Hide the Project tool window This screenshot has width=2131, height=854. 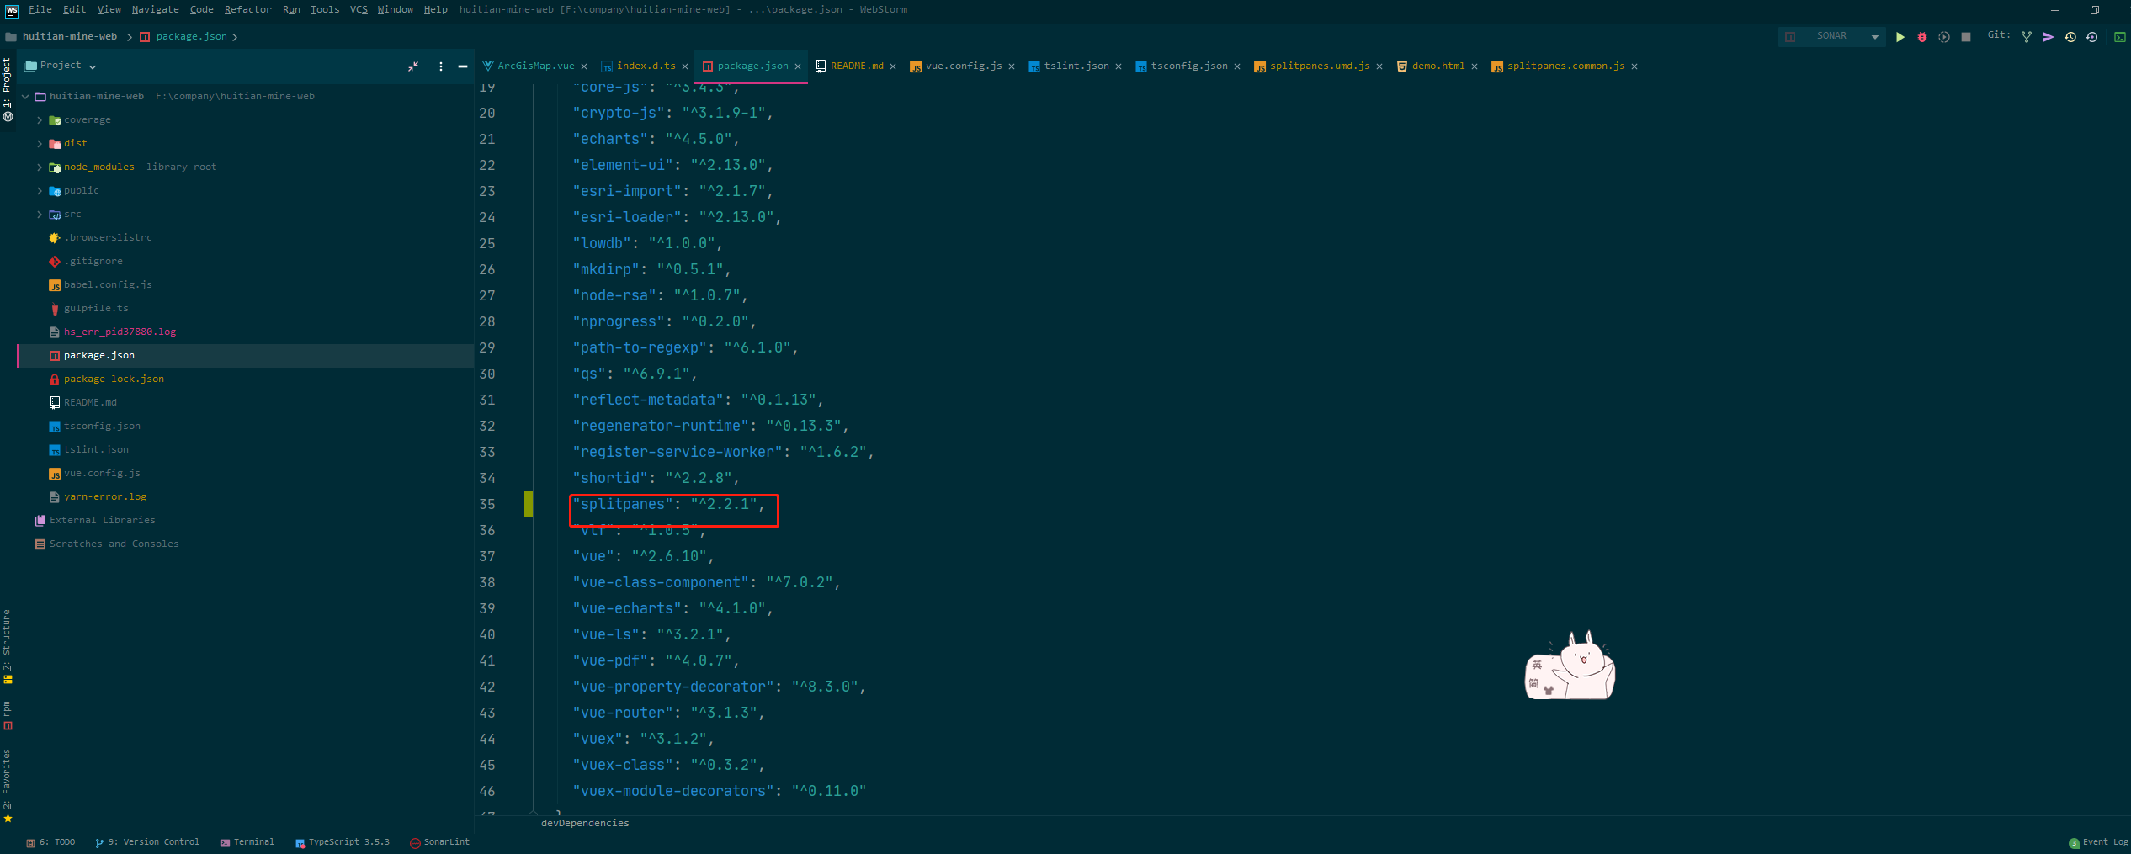tap(463, 66)
